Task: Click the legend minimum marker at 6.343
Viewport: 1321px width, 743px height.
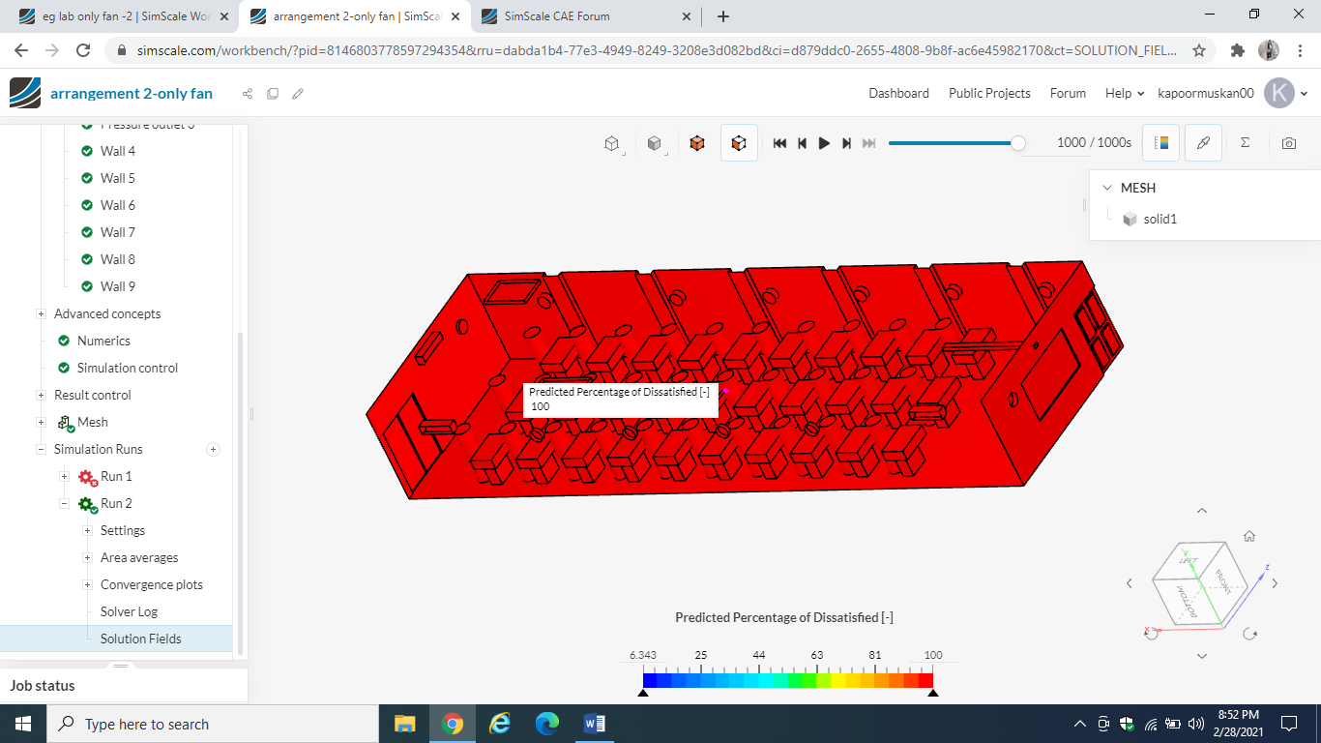Action: pos(643,692)
